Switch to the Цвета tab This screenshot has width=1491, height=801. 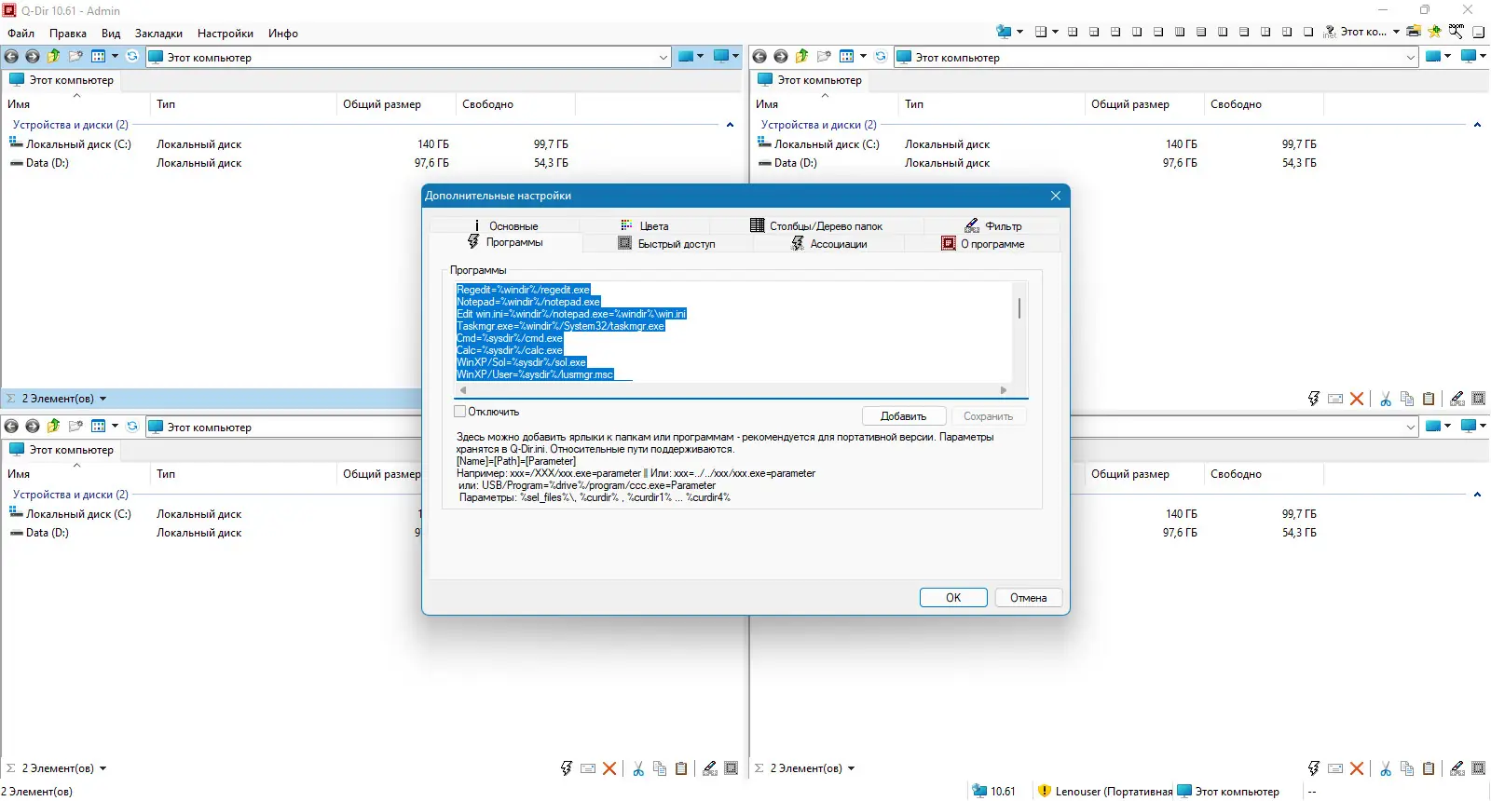645,225
